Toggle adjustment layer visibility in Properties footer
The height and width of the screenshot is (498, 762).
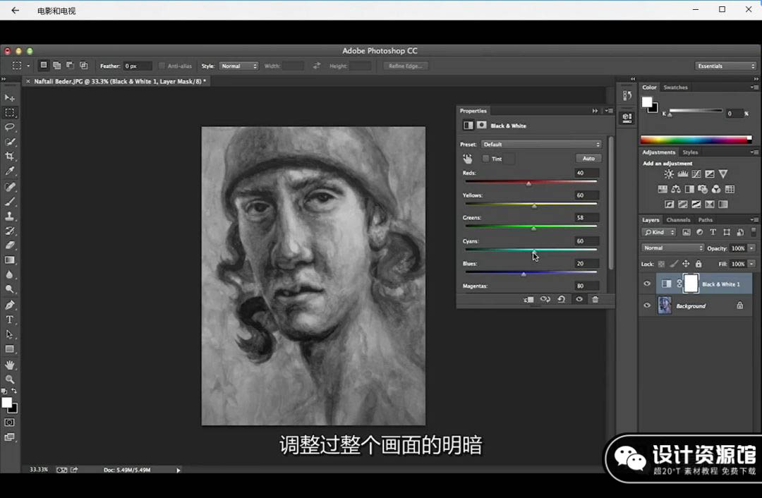tap(579, 299)
